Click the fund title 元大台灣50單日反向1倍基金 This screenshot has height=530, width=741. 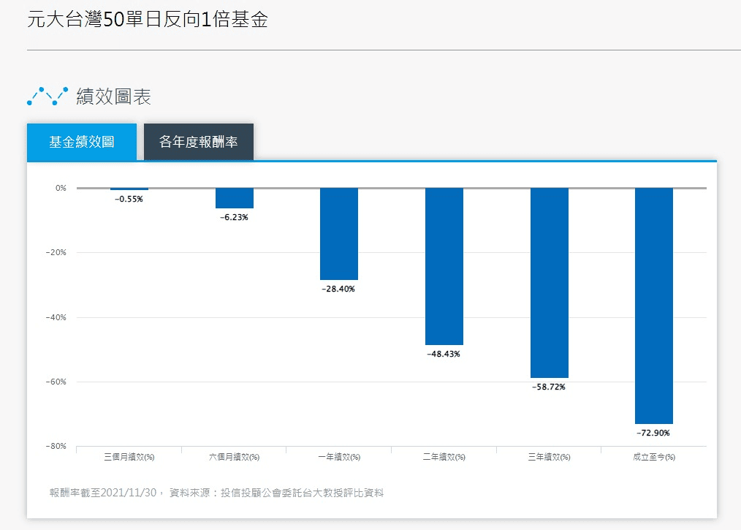148,20
